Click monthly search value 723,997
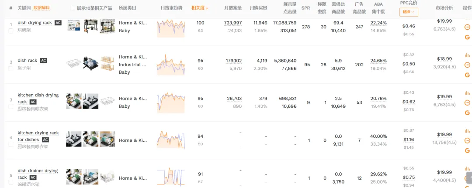Screen dimensions: 472x188 [233, 23]
